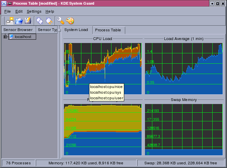Click the Save Worksheet floppy icon
The width and height of the screenshot is (227, 168).
click(28, 21)
